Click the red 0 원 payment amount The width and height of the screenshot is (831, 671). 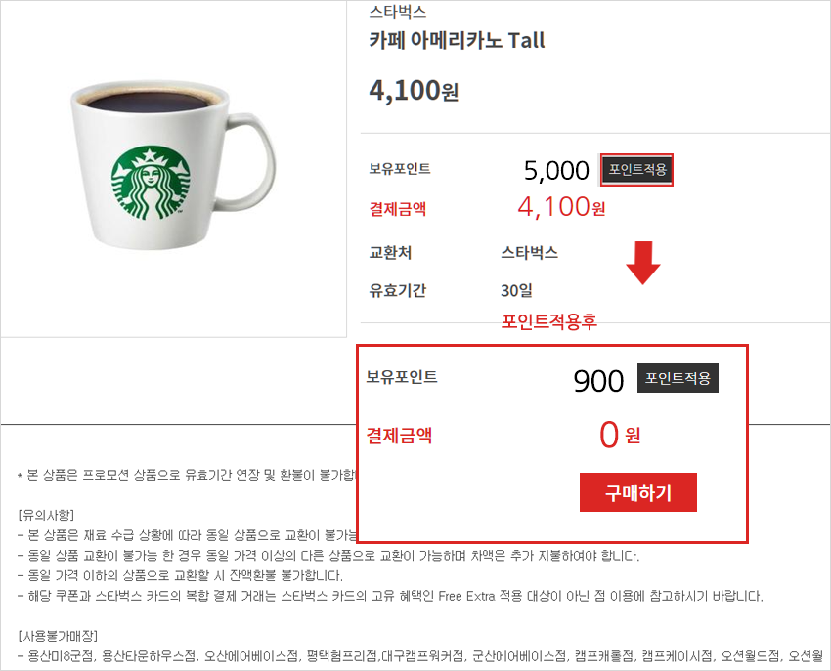(x=619, y=436)
